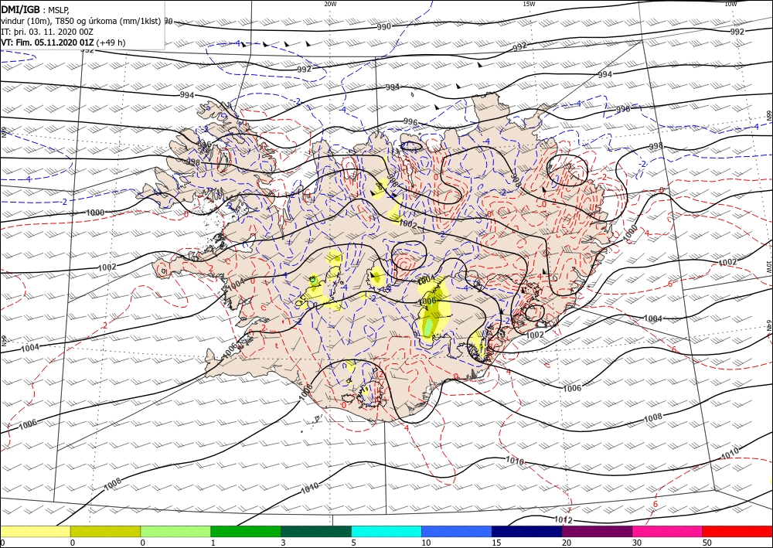The width and height of the screenshot is (773, 548).
Task: Pick the light green legend swatch
Action: click(x=175, y=531)
